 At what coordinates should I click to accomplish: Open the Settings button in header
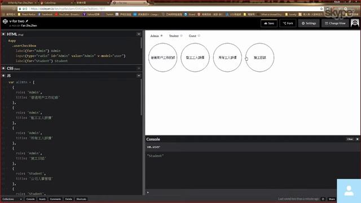click(309, 23)
